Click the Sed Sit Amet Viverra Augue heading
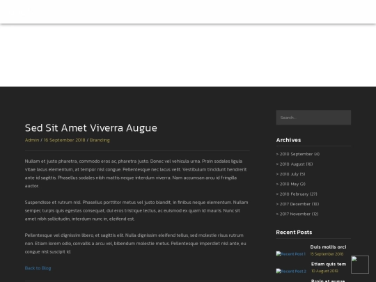This screenshot has width=376, height=282. [x=91, y=128]
